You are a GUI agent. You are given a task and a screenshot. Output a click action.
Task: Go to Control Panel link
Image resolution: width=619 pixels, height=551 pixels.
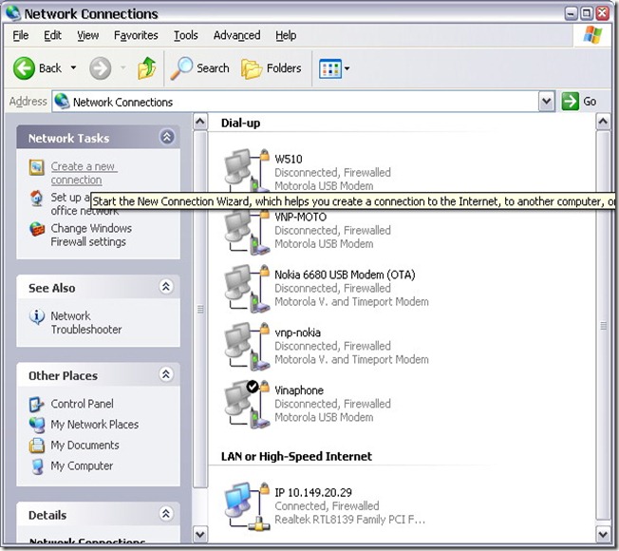point(82,404)
